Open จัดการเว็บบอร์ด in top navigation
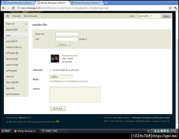The width and height of the screenshot is (179, 139). (30, 16)
